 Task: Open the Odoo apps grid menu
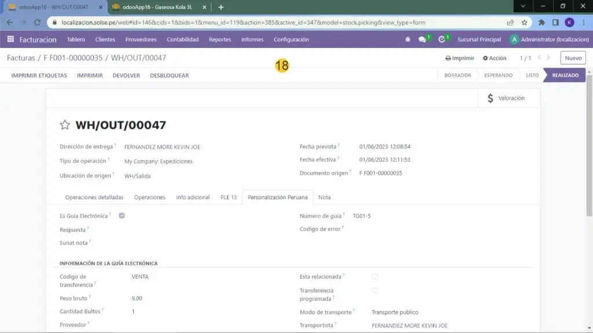(x=10, y=39)
